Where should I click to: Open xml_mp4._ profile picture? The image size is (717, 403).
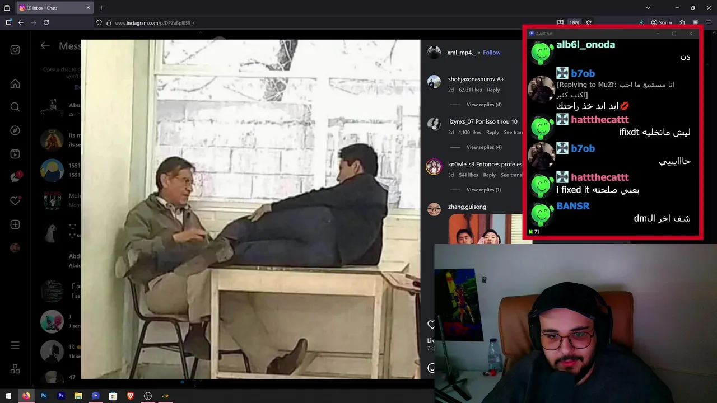coord(434,53)
